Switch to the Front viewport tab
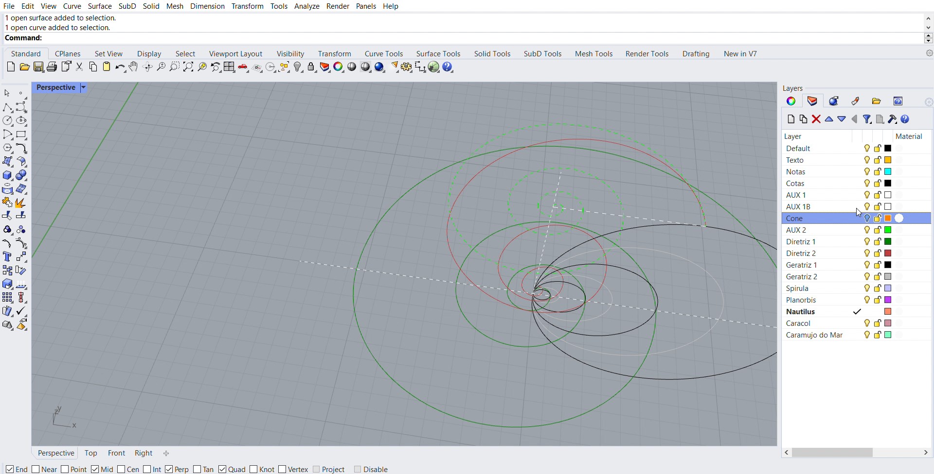Viewport: 934px width, 474px height. point(117,453)
